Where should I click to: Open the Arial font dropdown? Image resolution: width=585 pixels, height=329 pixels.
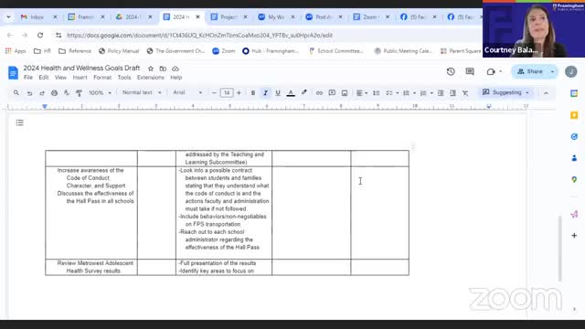click(x=187, y=92)
